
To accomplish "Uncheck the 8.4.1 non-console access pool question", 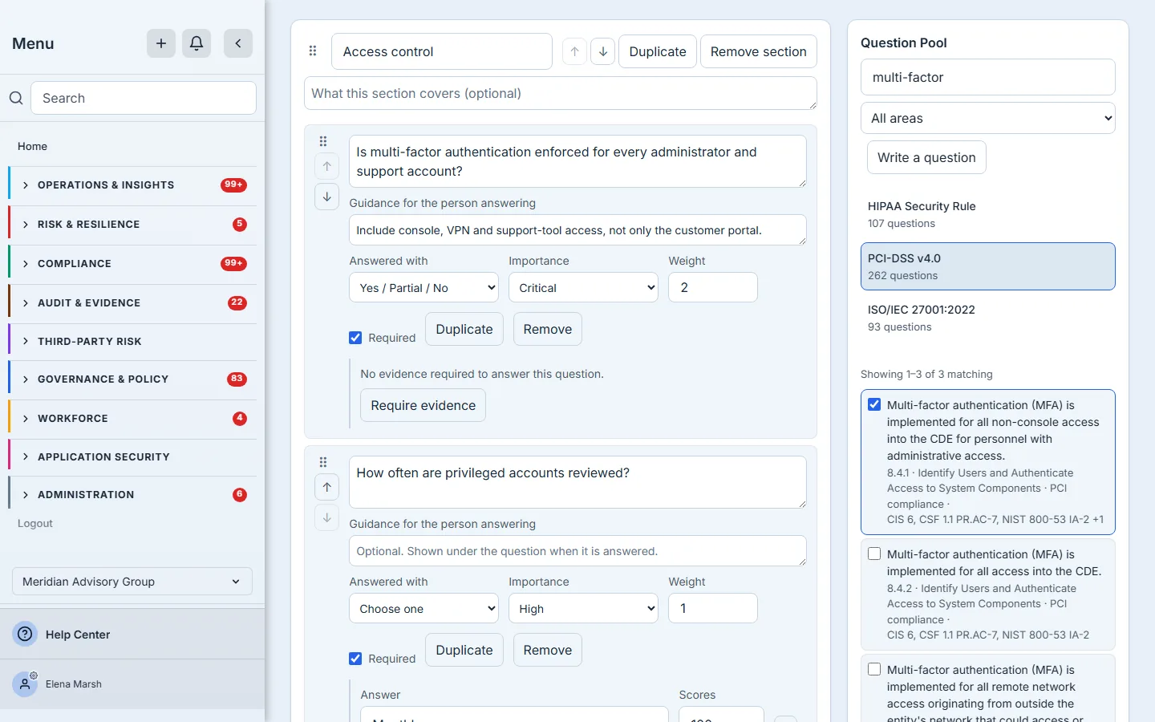I will (x=874, y=404).
